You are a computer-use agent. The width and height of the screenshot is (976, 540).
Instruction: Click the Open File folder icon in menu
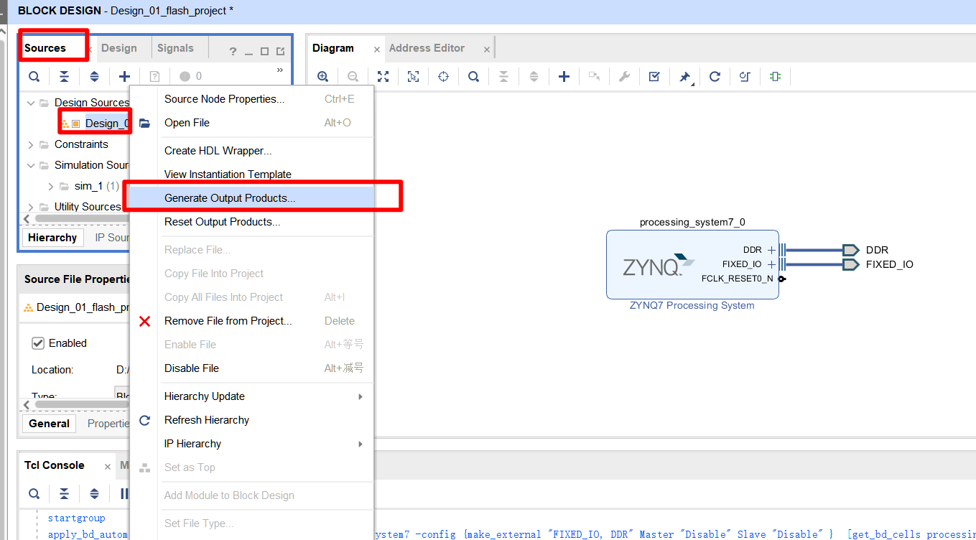[144, 123]
